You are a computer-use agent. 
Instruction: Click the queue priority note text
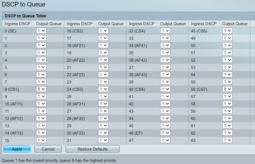(59, 160)
